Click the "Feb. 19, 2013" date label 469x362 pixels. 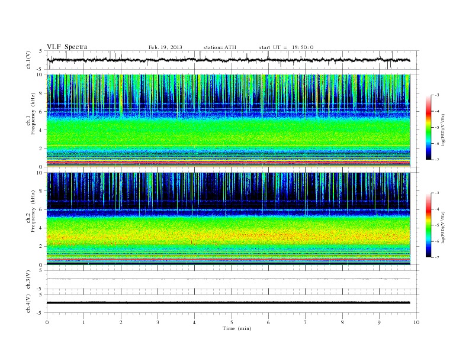[x=165, y=47]
